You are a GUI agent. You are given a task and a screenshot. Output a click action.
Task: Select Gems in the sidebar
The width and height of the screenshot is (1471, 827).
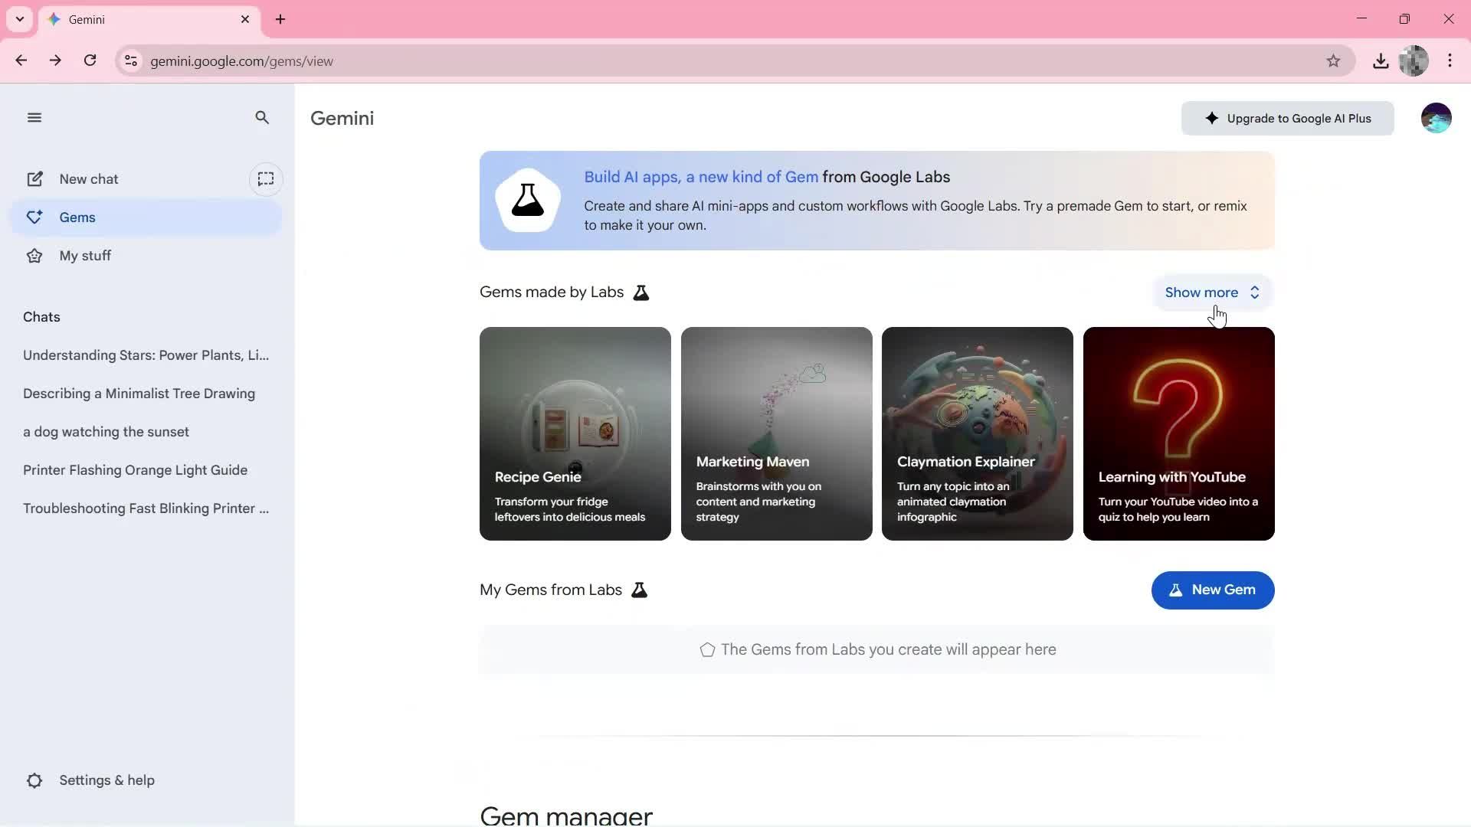tap(77, 217)
